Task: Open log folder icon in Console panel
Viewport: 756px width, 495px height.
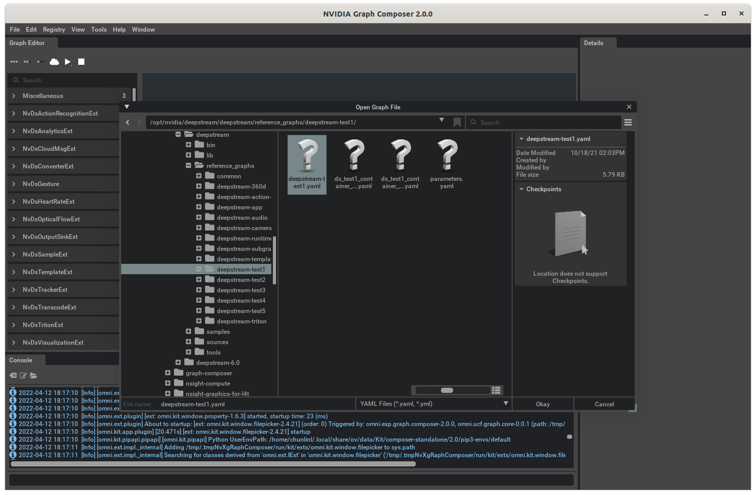Action: click(x=34, y=375)
